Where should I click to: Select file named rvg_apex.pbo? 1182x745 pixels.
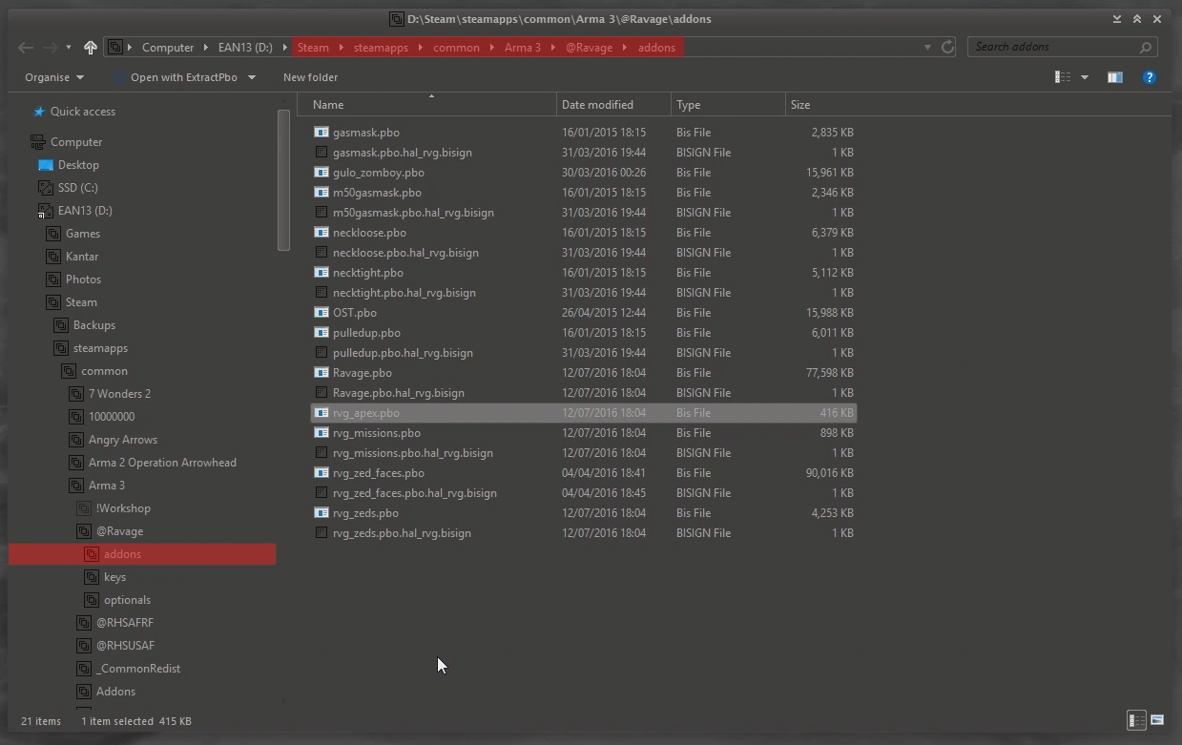(366, 413)
